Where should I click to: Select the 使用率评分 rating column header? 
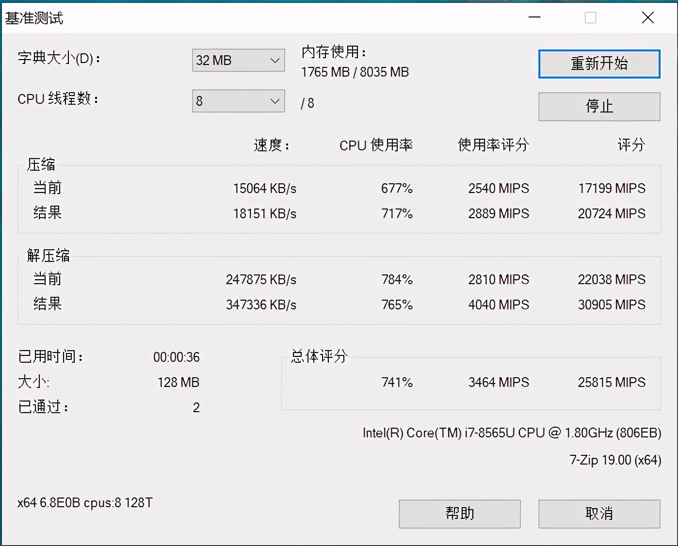(x=492, y=145)
